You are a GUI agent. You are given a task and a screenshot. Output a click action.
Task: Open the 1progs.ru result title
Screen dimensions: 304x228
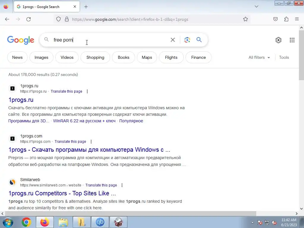pyautogui.click(x=21, y=100)
